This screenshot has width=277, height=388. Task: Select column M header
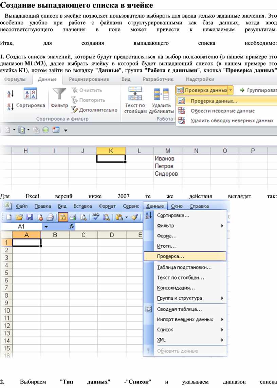(x=168, y=151)
